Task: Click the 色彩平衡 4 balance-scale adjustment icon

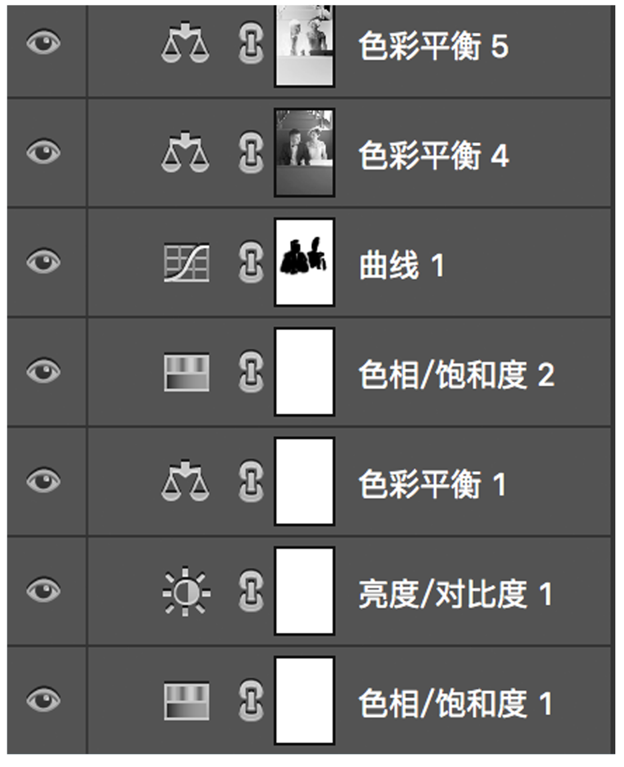Action: click(185, 154)
